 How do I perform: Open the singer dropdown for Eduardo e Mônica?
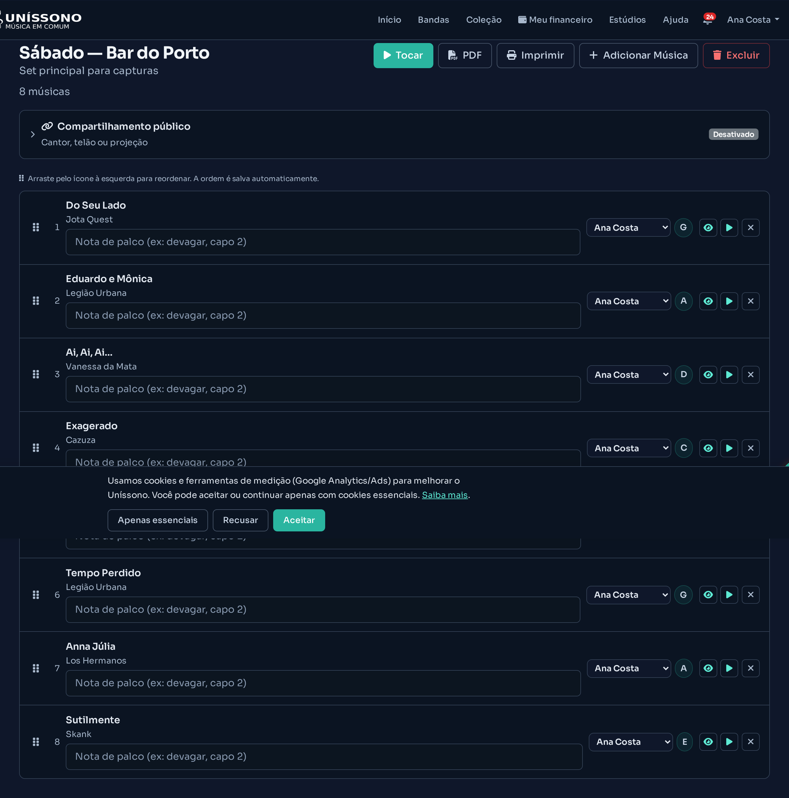click(x=629, y=301)
